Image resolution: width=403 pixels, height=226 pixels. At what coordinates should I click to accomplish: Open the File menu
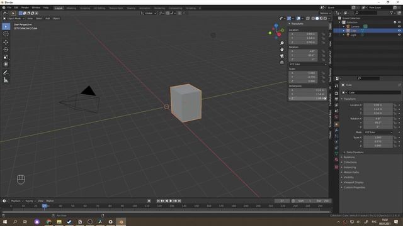(9, 8)
